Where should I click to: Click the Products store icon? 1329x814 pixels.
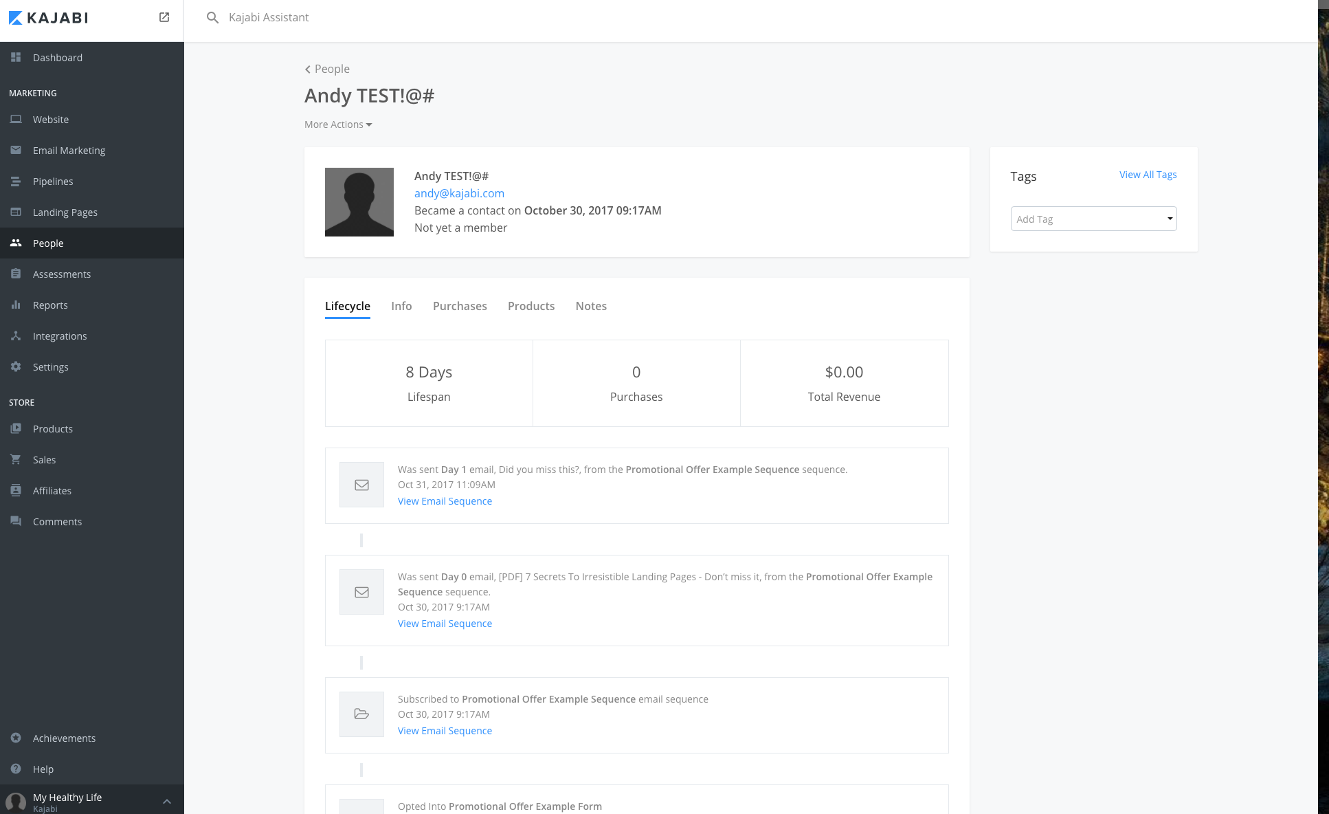coord(16,428)
